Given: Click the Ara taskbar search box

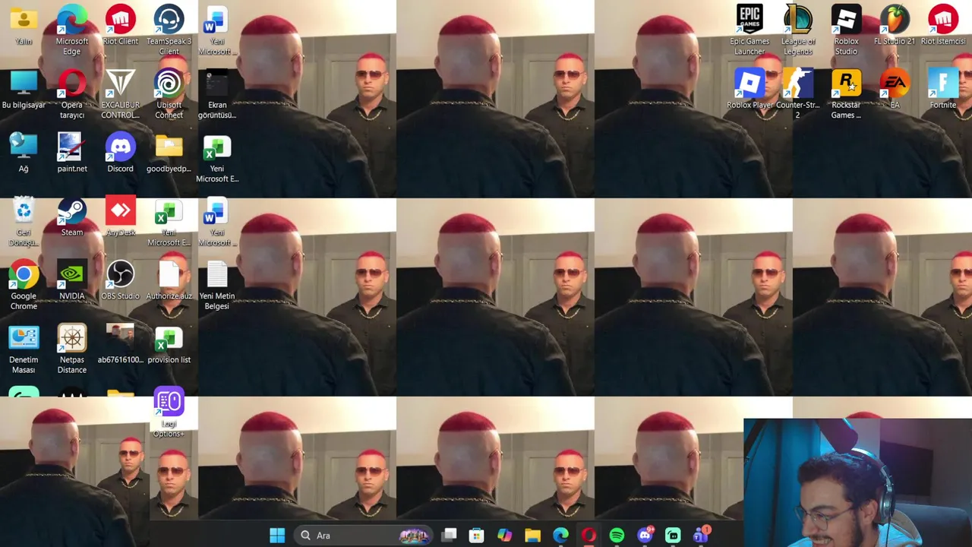Looking at the screenshot, I should click(364, 536).
